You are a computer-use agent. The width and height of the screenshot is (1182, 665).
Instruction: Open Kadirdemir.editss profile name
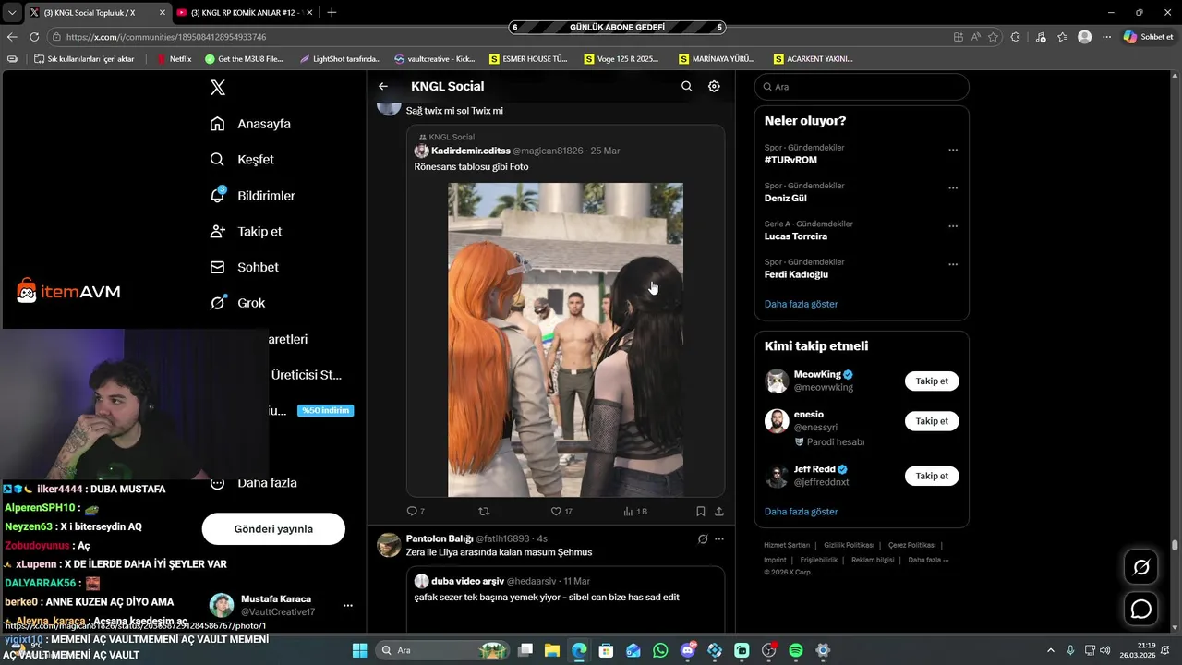(471, 151)
